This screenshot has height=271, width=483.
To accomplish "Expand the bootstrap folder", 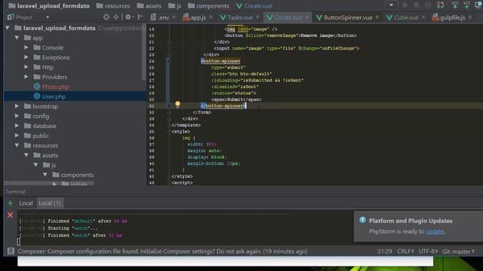I will (x=17, y=106).
